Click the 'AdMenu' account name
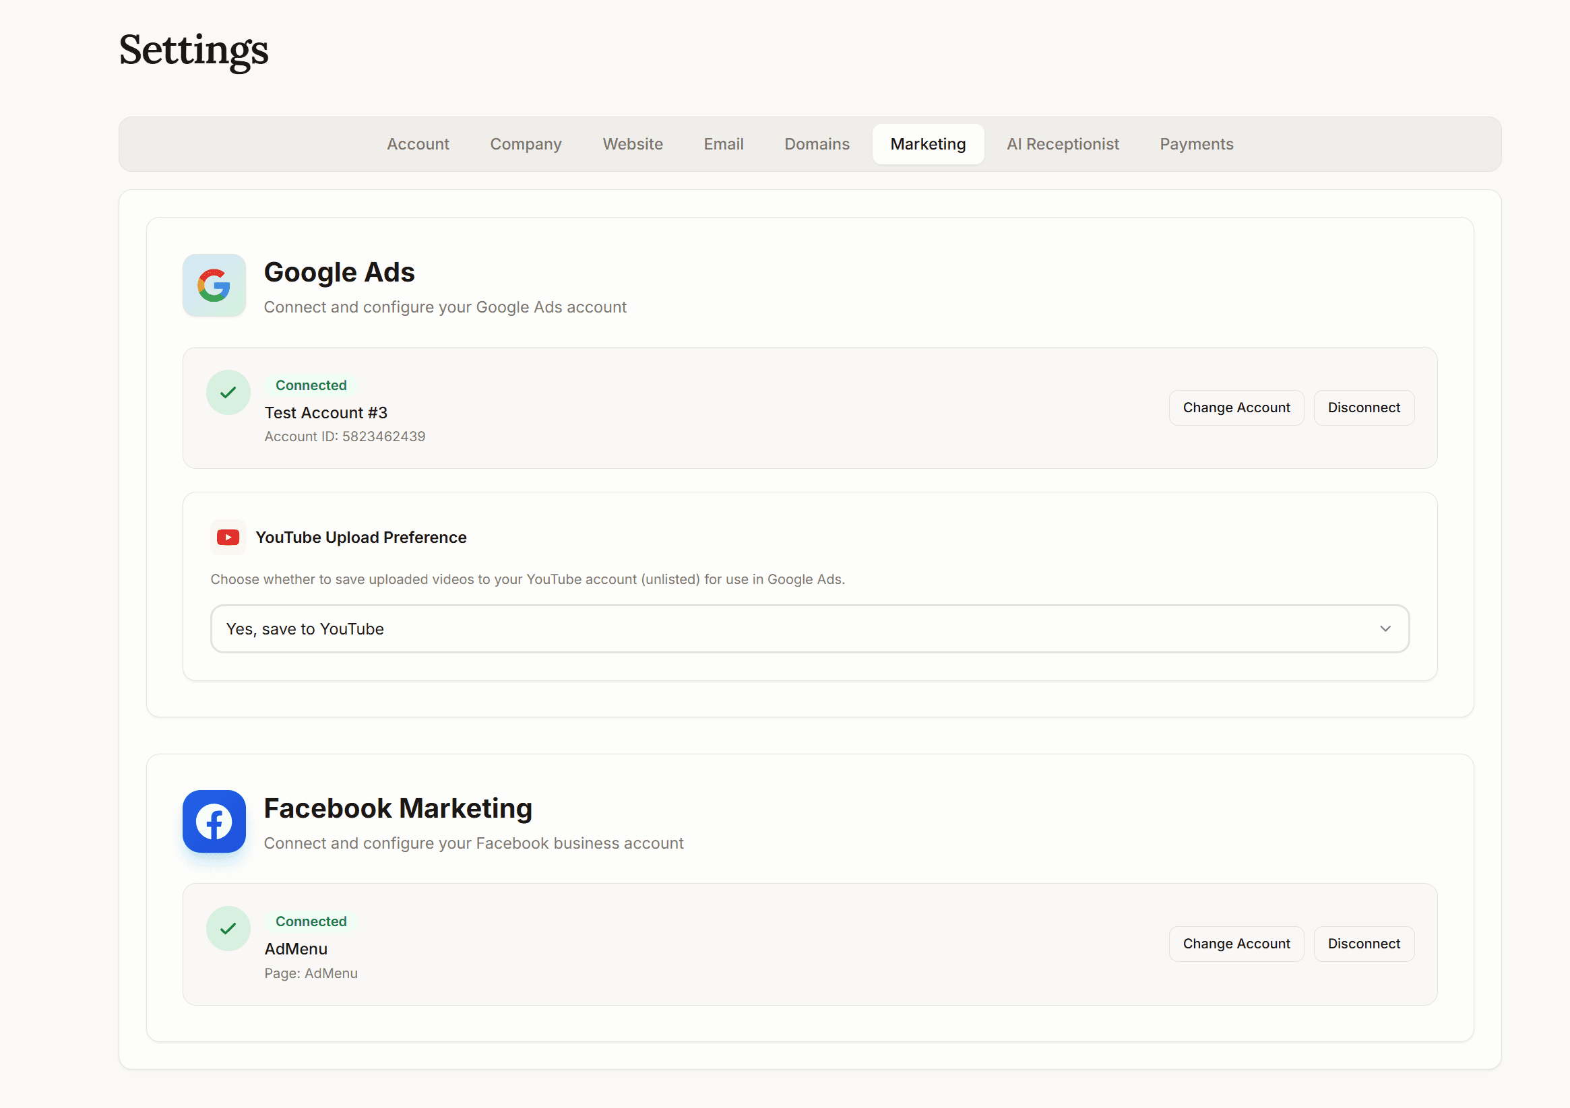This screenshot has height=1108, width=1570. click(296, 950)
